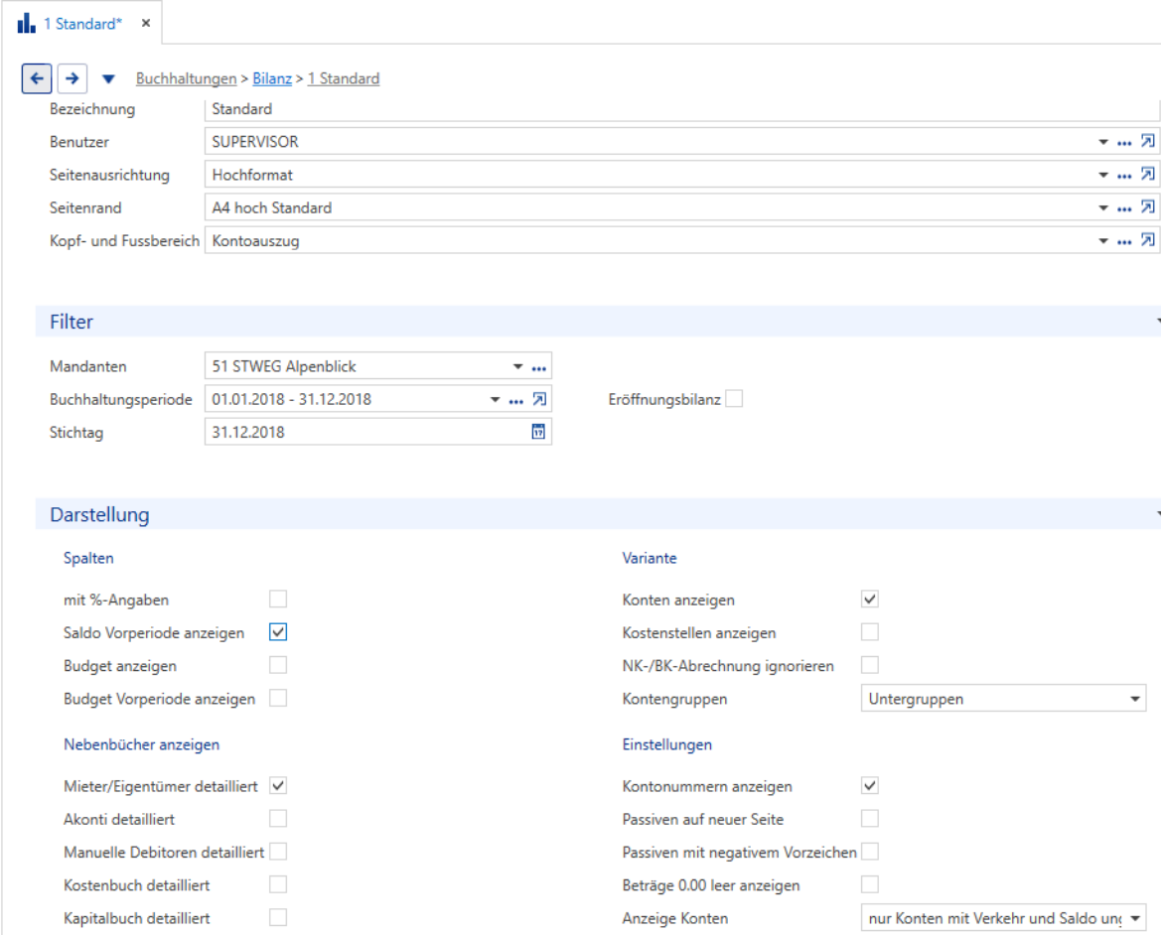The image size is (1162, 935).
Task: Click Mandanten ellipsis lookup icon
Action: click(x=538, y=368)
